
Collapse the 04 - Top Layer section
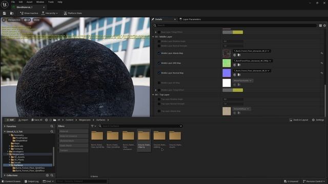[x=153, y=95]
